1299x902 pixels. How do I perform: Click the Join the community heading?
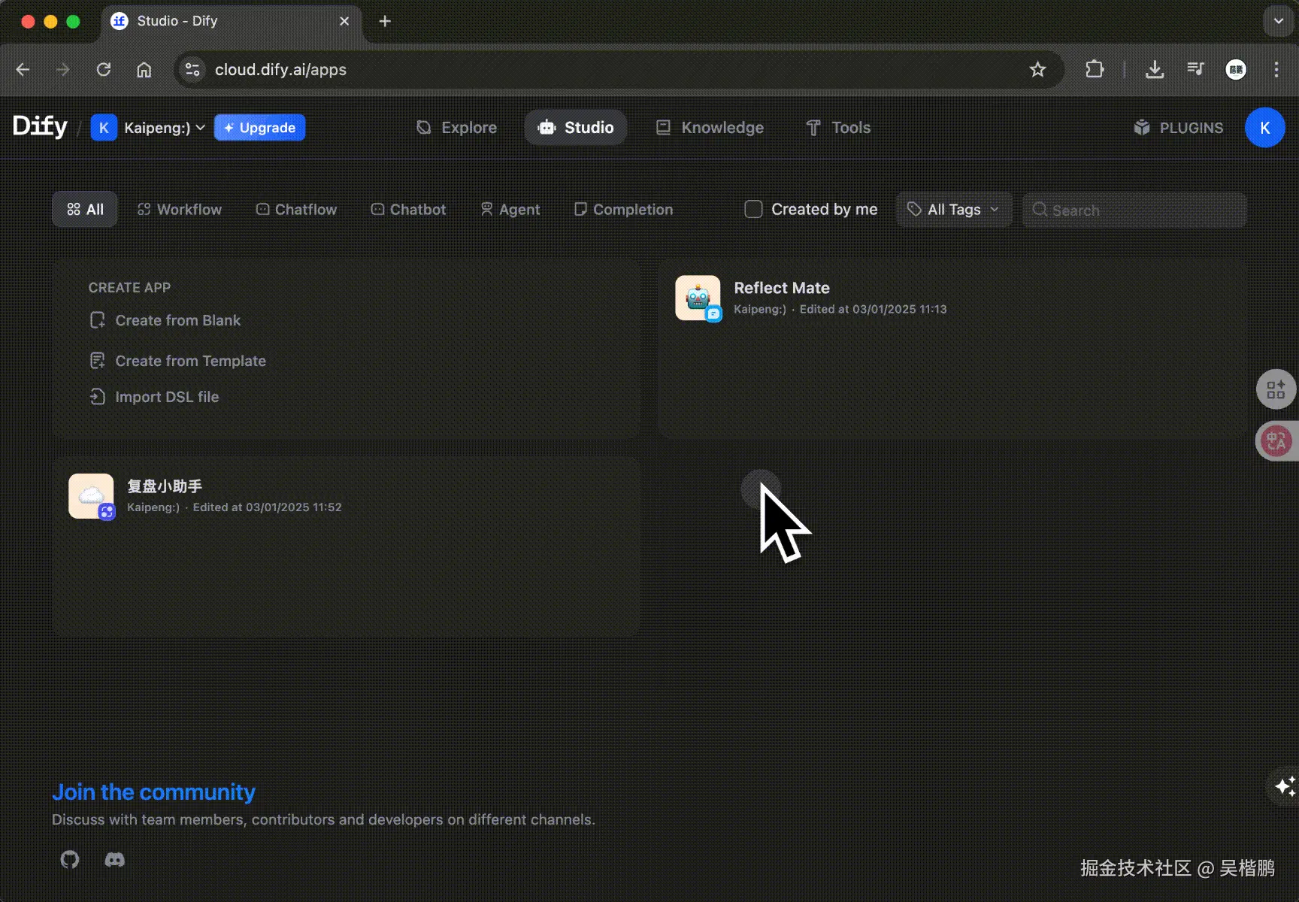click(153, 792)
